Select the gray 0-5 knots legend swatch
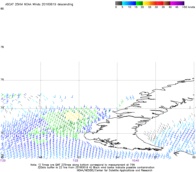This screenshot has width=196, height=172. 119,3
